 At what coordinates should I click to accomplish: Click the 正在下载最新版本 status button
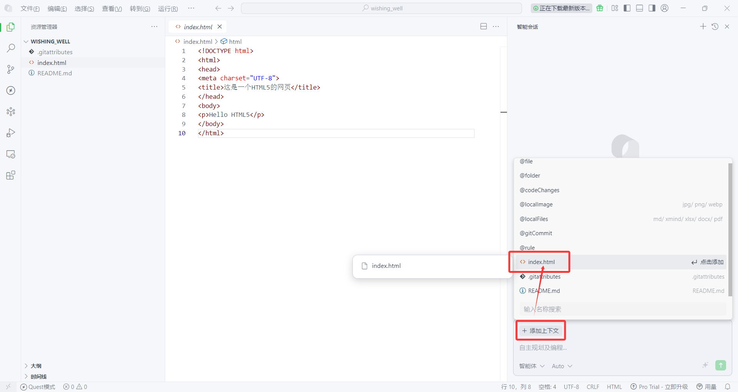561,8
